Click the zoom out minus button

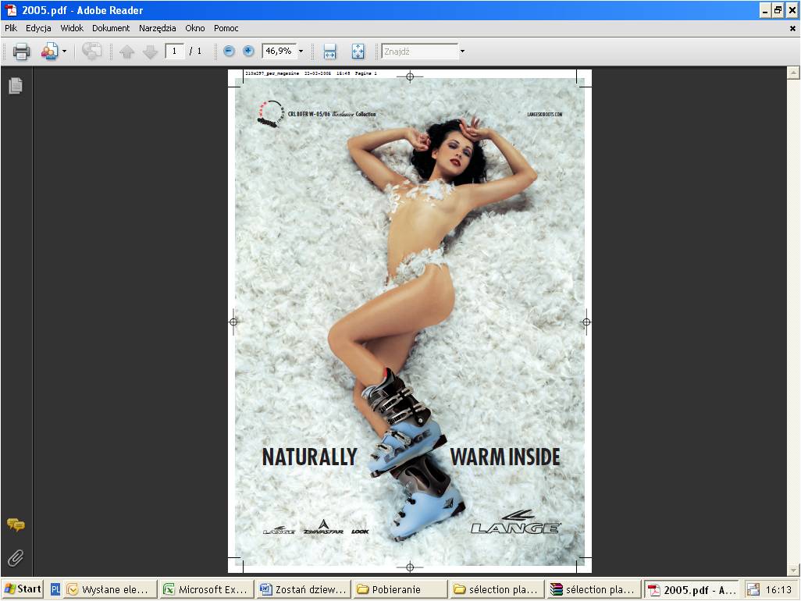point(229,52)
